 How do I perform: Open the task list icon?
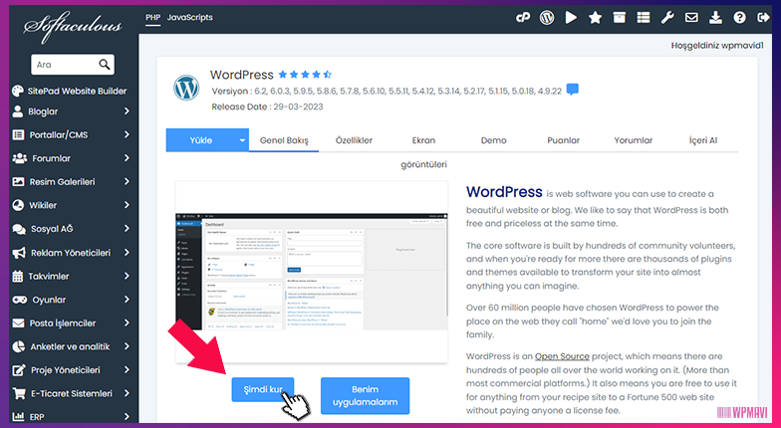click(644, 18)
